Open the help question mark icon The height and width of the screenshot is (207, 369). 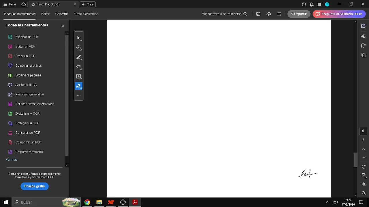tap(304, 4)
